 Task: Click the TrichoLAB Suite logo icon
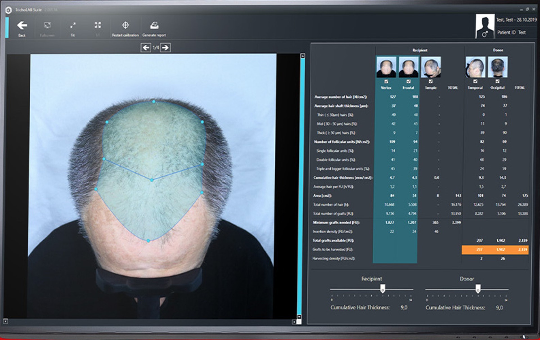click(x=8, y=10)
